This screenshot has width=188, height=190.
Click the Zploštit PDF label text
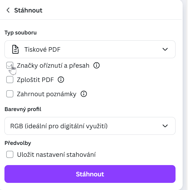[x=36, y=80]
